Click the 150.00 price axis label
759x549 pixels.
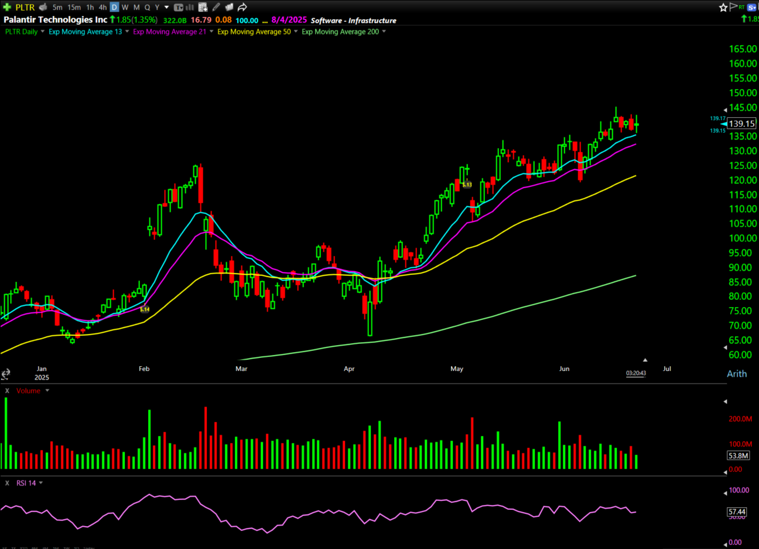tap(743, 93)
